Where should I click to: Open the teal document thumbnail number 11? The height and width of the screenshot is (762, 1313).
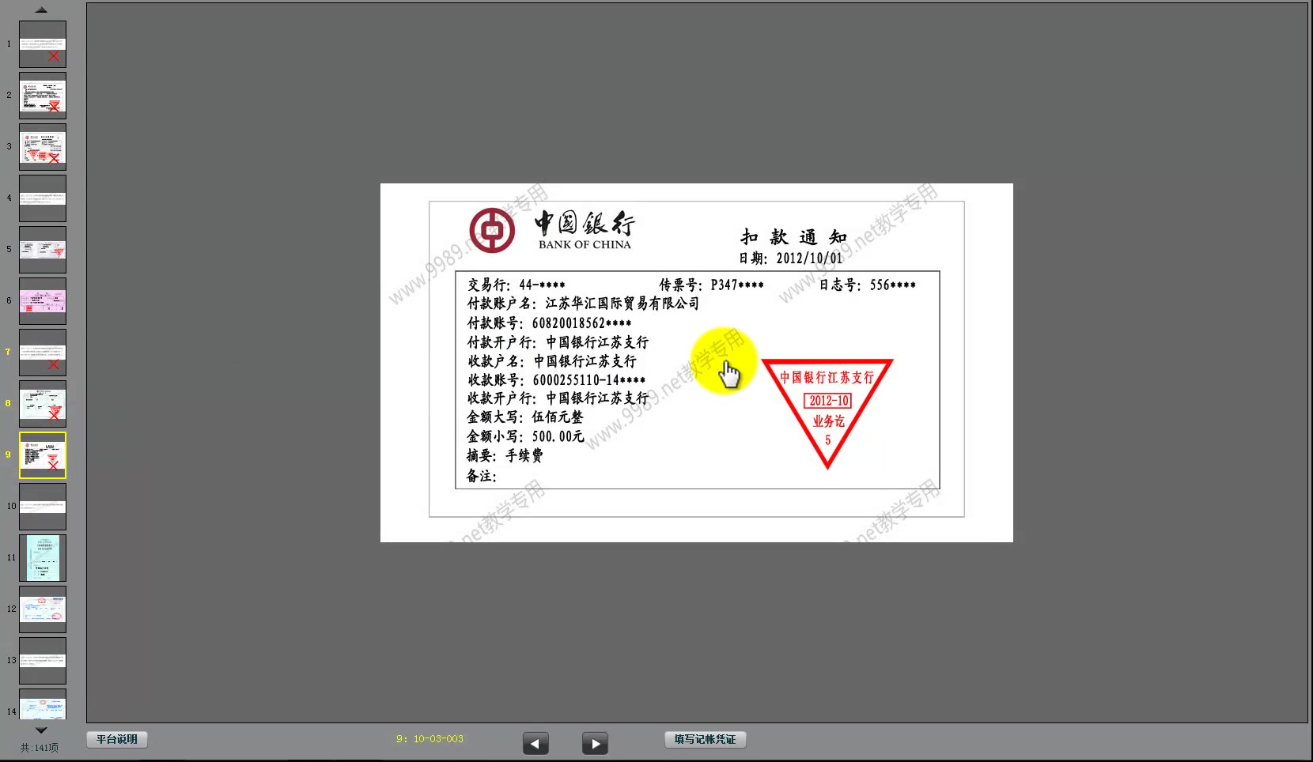[x=43, y=558]
